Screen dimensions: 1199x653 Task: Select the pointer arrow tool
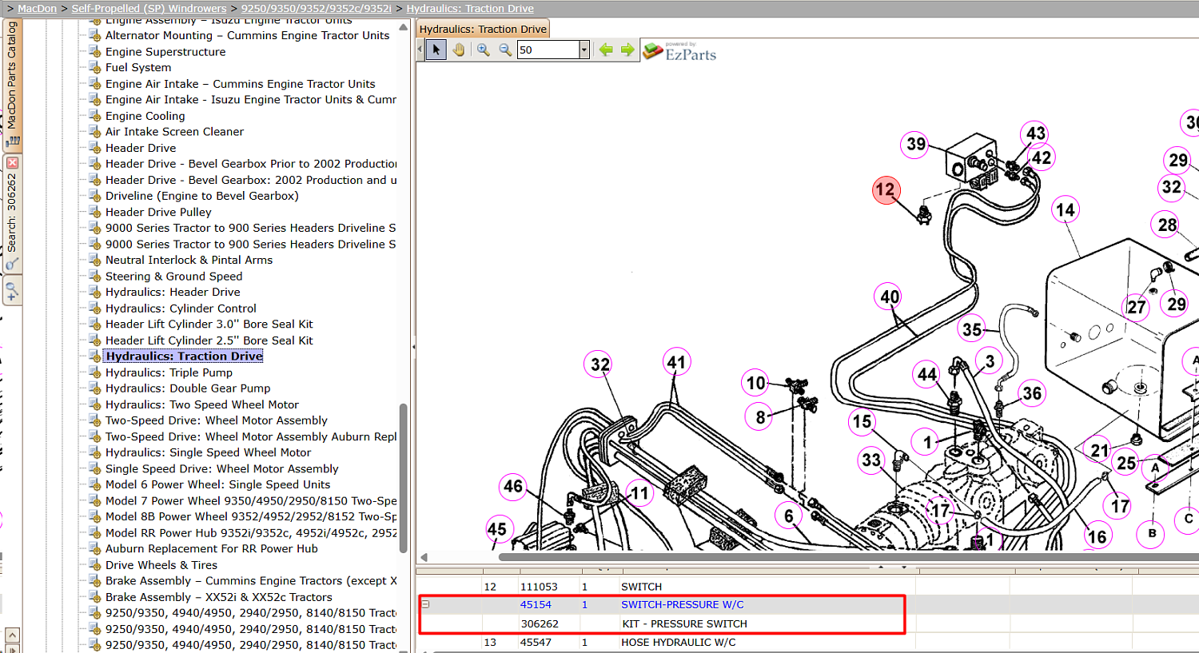point(436,50)
